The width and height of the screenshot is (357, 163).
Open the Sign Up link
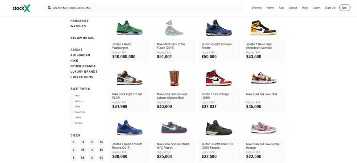coord(330,8)
